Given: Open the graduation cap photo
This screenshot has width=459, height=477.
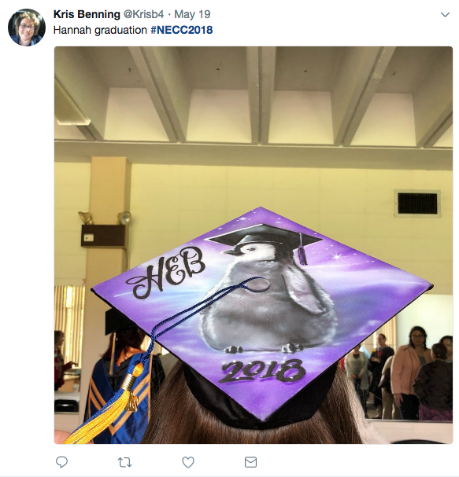Looking at the screenshot, I should tap(254, 245).
